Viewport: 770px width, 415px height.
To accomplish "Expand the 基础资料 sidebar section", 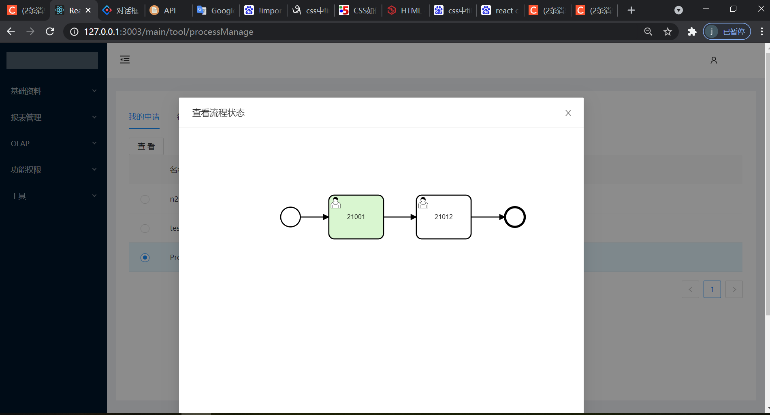I will 53,91.
